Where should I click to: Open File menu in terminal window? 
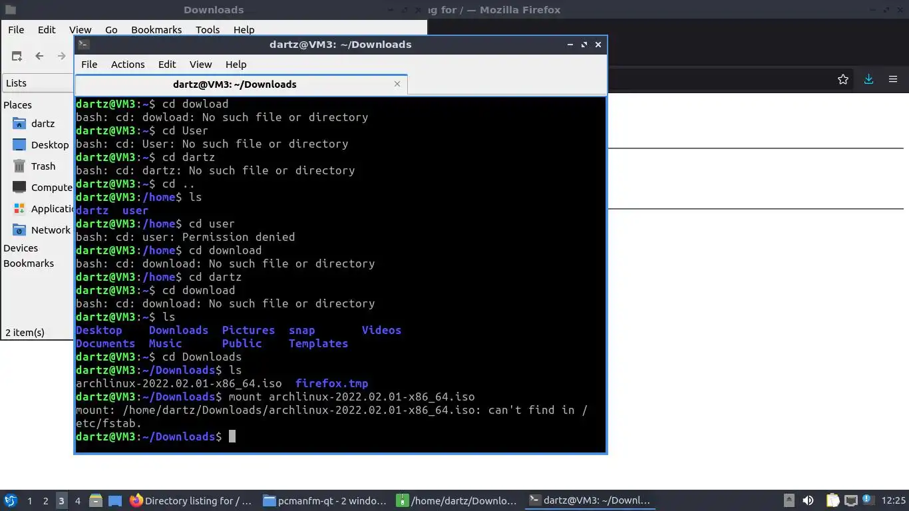89,64
